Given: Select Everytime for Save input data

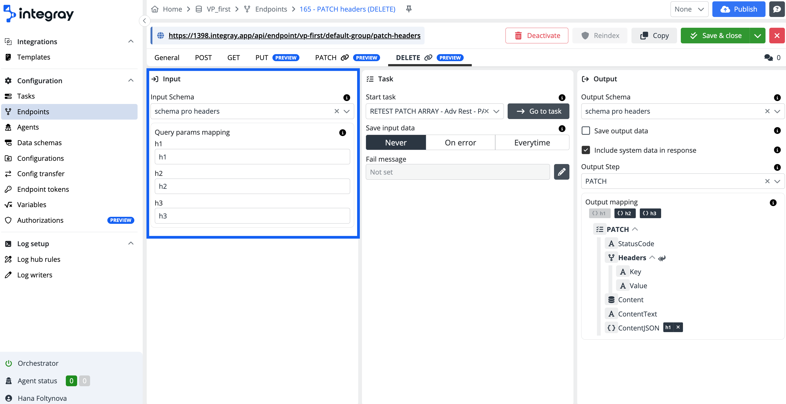Looking at the screenshot, I should pos(532,142).
